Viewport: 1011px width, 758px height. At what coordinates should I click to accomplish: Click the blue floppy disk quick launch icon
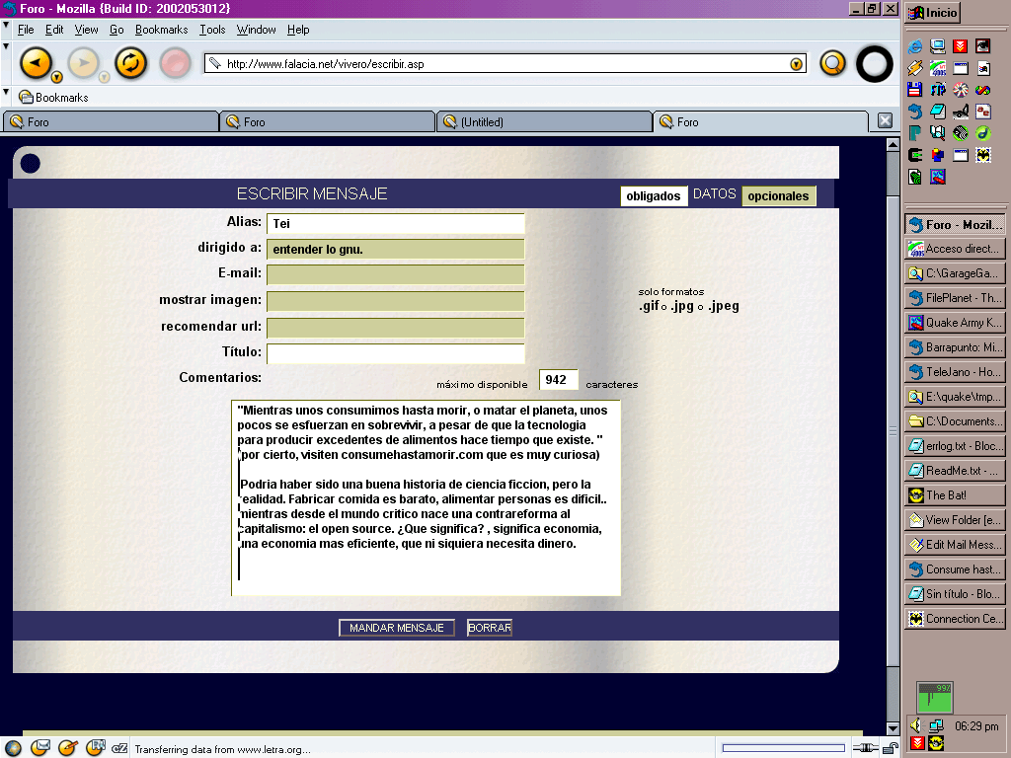(x=915, y=90)
